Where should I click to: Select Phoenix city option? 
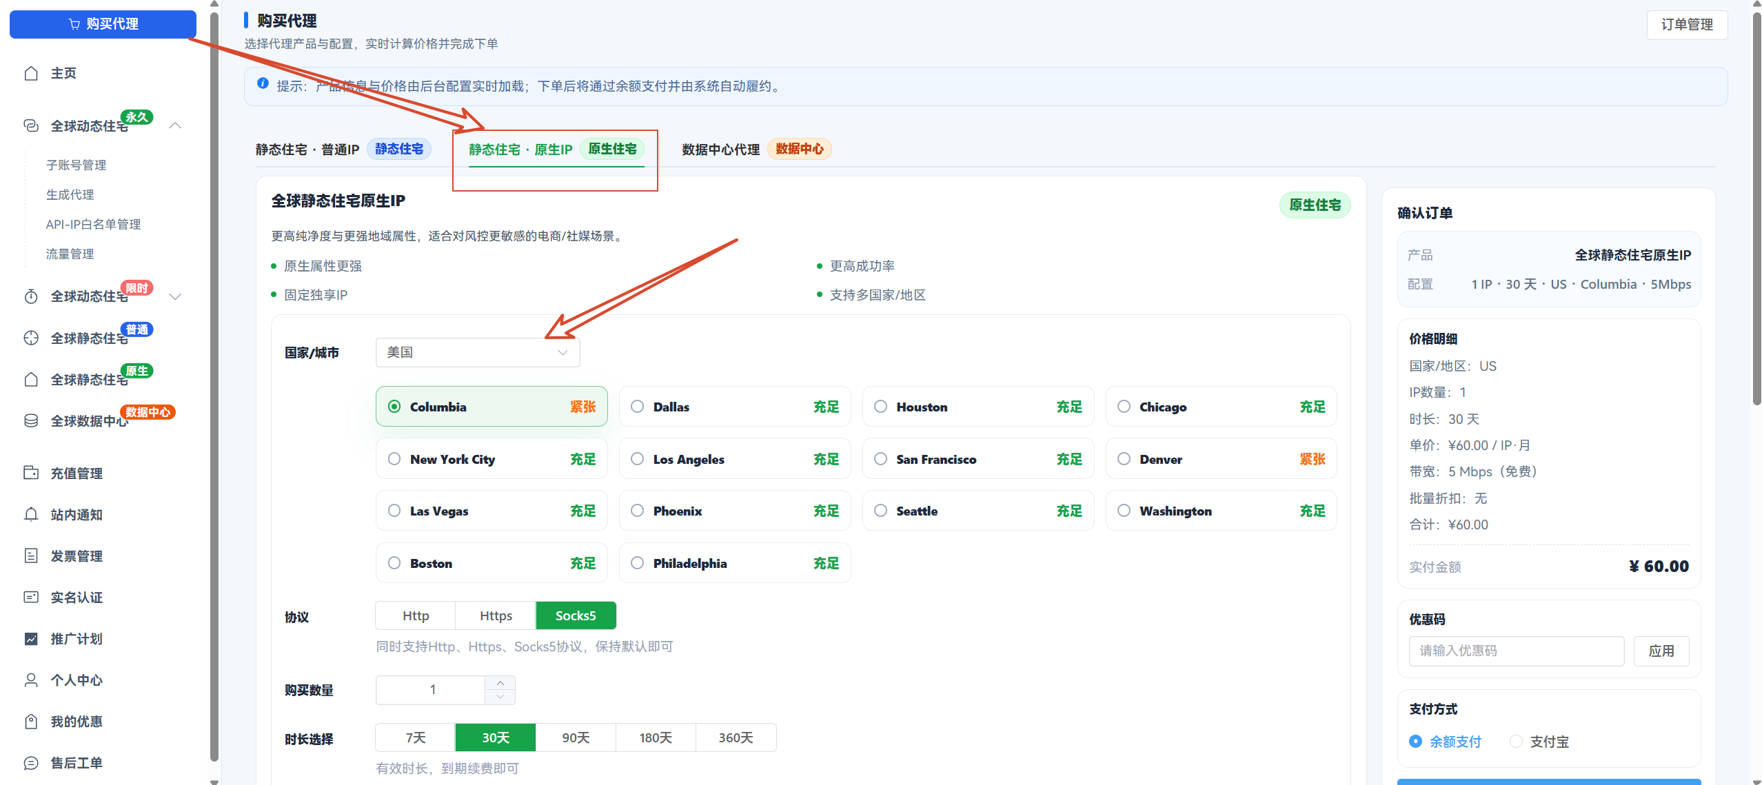[x=735, y=511]
